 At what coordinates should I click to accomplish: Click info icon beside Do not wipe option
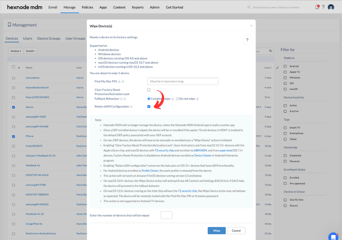(197, 99)
